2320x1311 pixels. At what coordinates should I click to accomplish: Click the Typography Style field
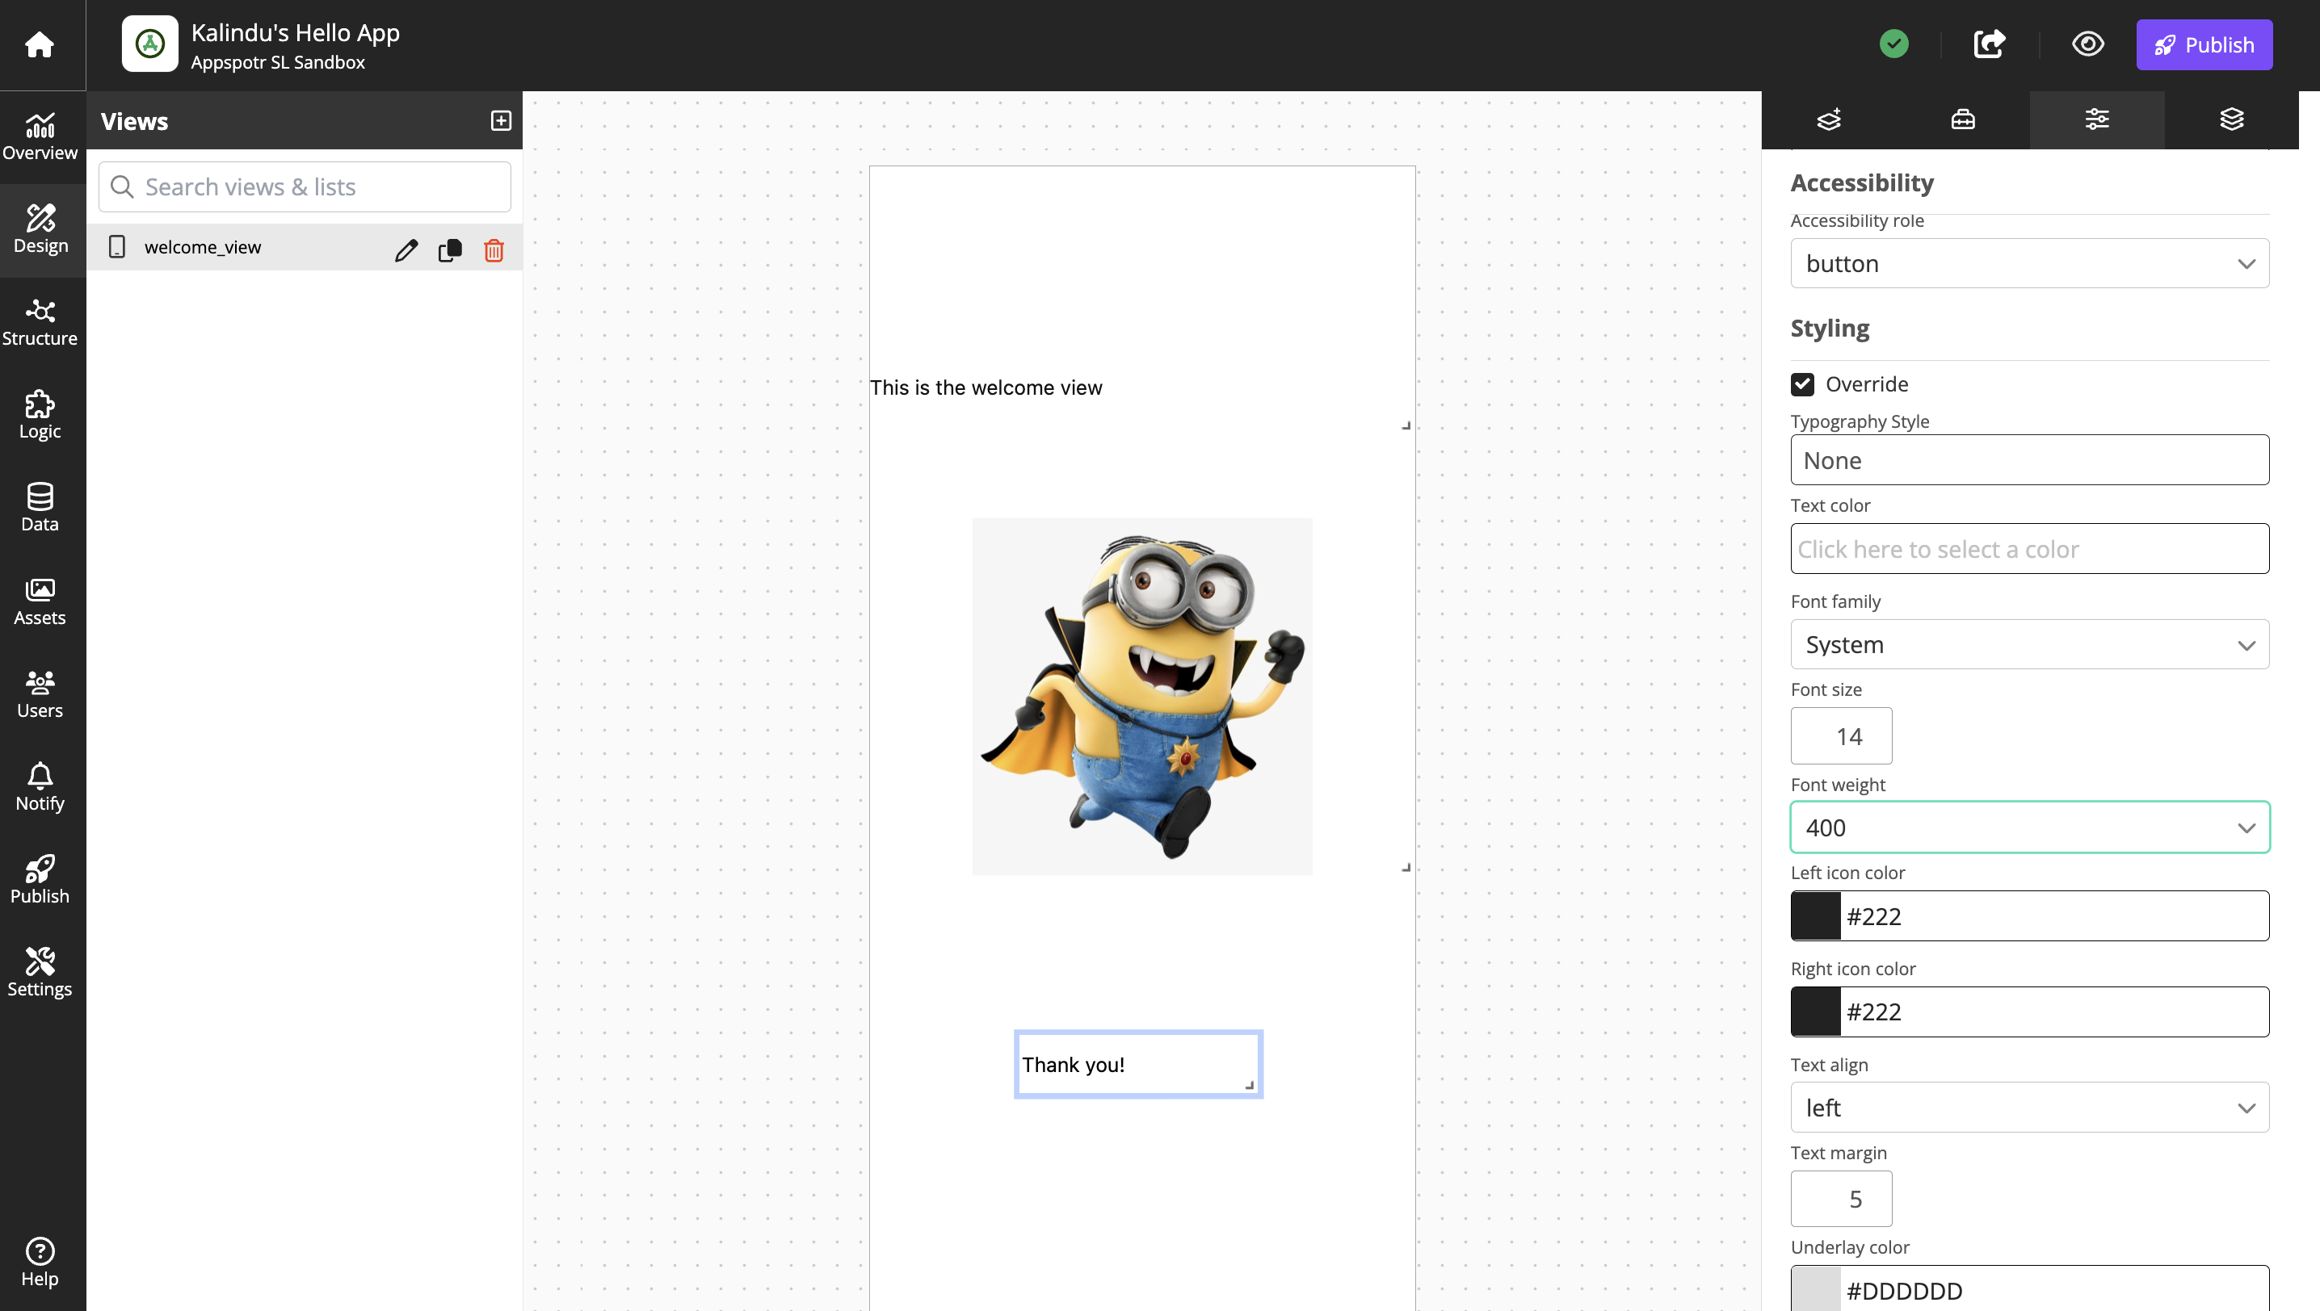[x=2029, y=460]
